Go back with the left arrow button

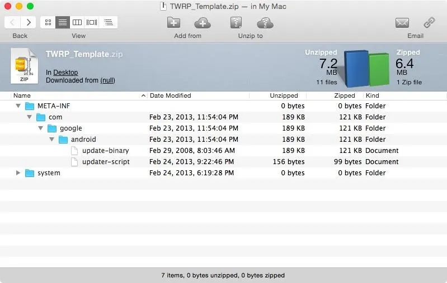click(x=12, y=22)
